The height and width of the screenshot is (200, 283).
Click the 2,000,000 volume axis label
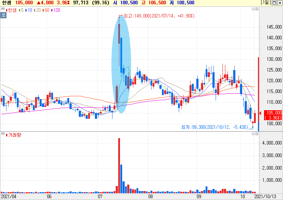pyautogui.click(x=272, y=168)
